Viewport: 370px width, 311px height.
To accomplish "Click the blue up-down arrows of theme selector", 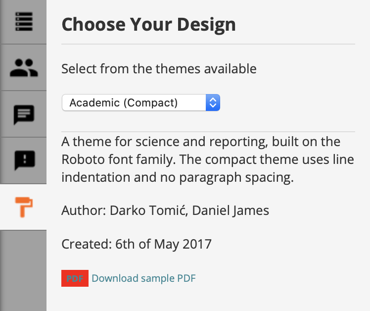I will coord(213,103).
